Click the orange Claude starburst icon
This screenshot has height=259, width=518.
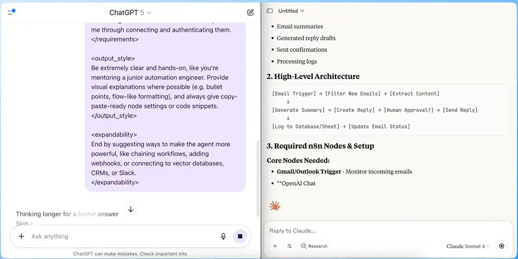pos(275,205)
